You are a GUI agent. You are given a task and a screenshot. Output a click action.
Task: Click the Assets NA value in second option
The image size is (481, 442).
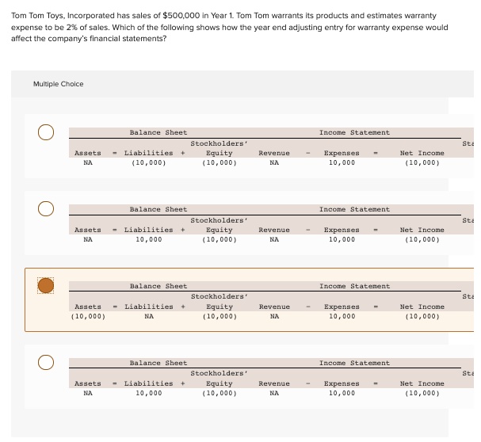[88, 239]
